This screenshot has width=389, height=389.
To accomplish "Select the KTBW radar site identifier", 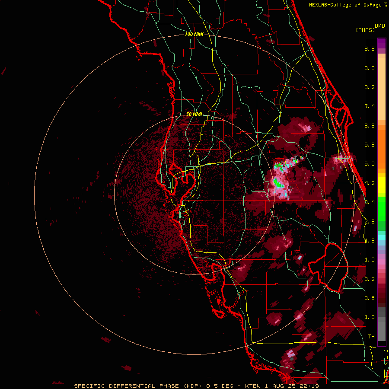I will tap(253, 386).
